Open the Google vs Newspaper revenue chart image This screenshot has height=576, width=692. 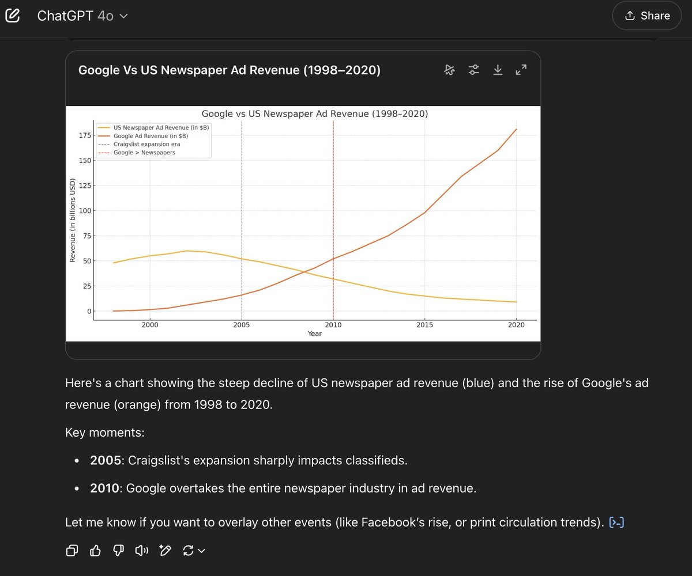(x=303, y=223)
